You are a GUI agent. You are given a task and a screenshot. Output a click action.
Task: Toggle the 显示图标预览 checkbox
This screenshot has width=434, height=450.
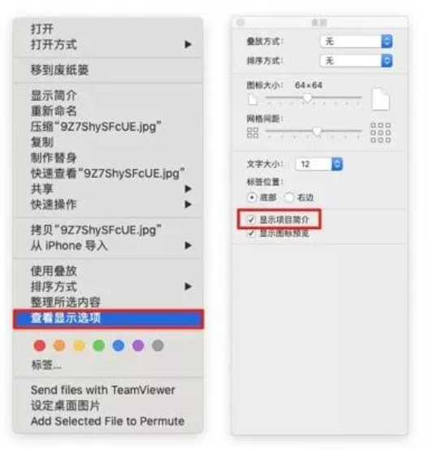click(x=251, y=233)
